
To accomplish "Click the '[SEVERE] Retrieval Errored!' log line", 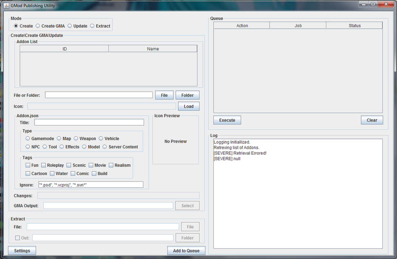I will point(240,153).
